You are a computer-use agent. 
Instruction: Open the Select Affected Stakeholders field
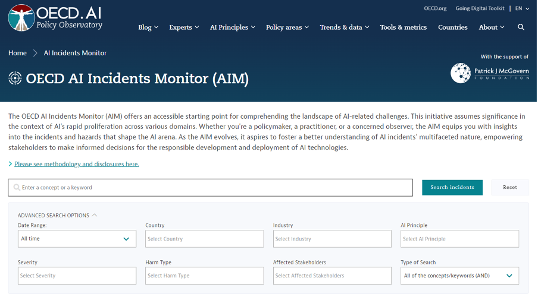coord(332,276)
